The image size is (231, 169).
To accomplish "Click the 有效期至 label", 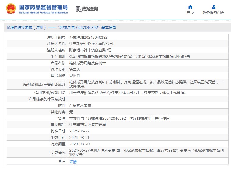I will click(58, 144).
